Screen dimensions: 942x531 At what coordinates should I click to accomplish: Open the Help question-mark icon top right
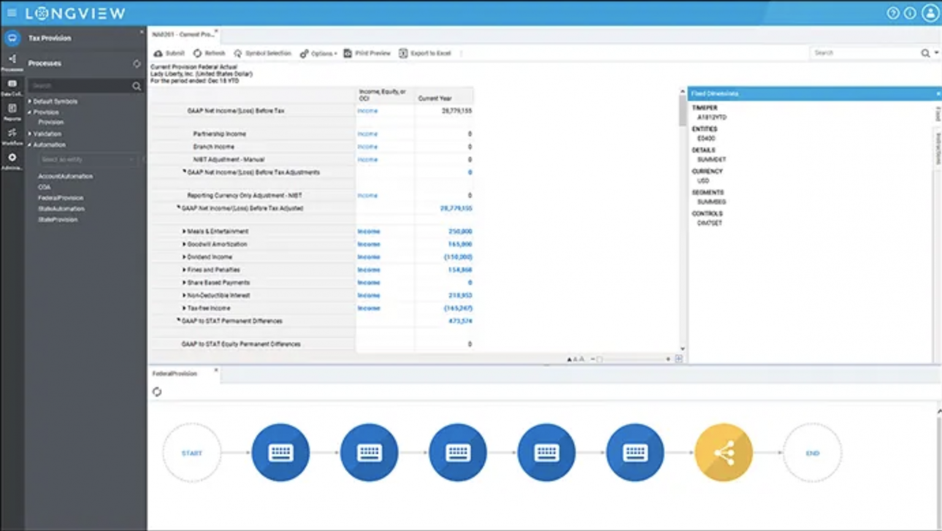point(893,12)
